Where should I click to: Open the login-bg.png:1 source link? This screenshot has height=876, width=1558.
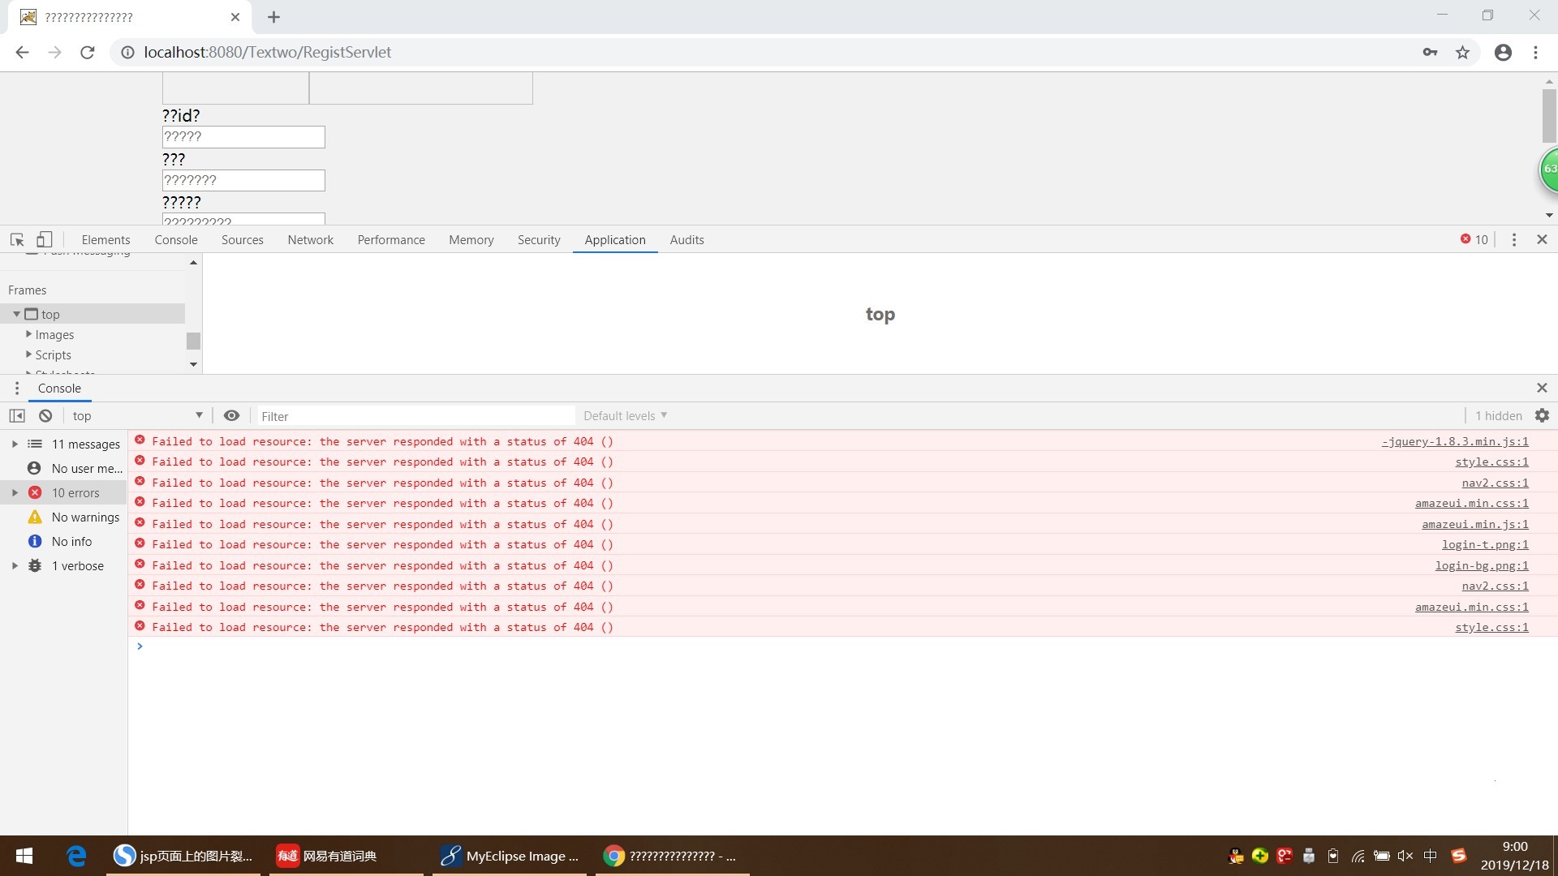pos(1481,566)
